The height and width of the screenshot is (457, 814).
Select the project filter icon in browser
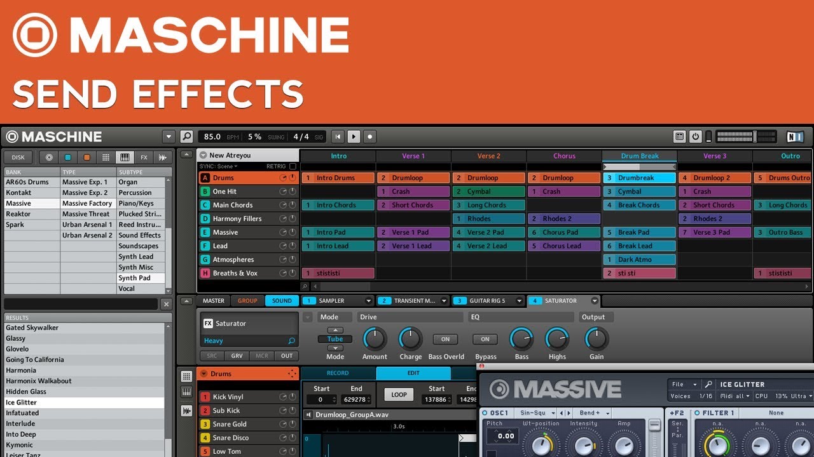point(49,157)
